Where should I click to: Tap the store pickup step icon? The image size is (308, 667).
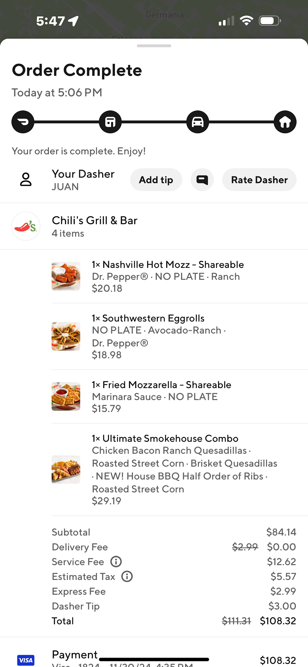coord(110,122)
